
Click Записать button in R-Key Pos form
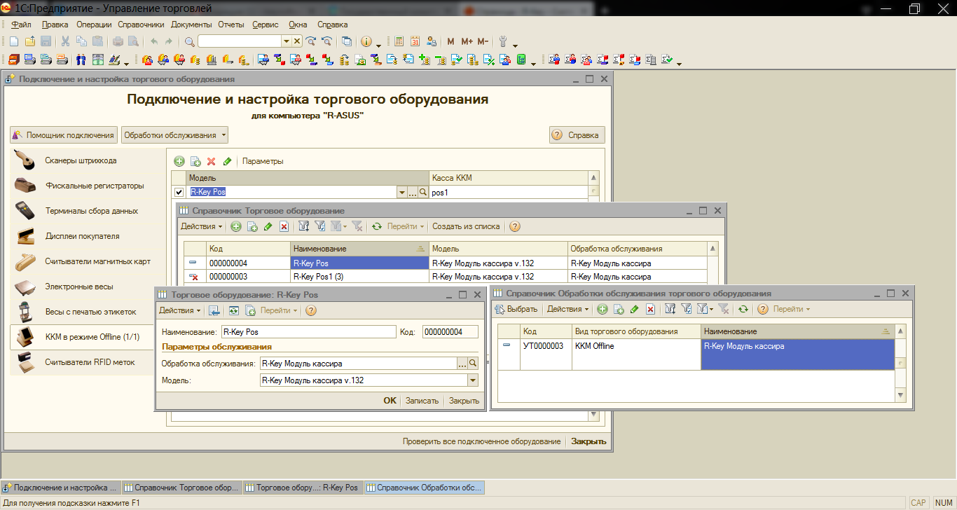point(422,401)
